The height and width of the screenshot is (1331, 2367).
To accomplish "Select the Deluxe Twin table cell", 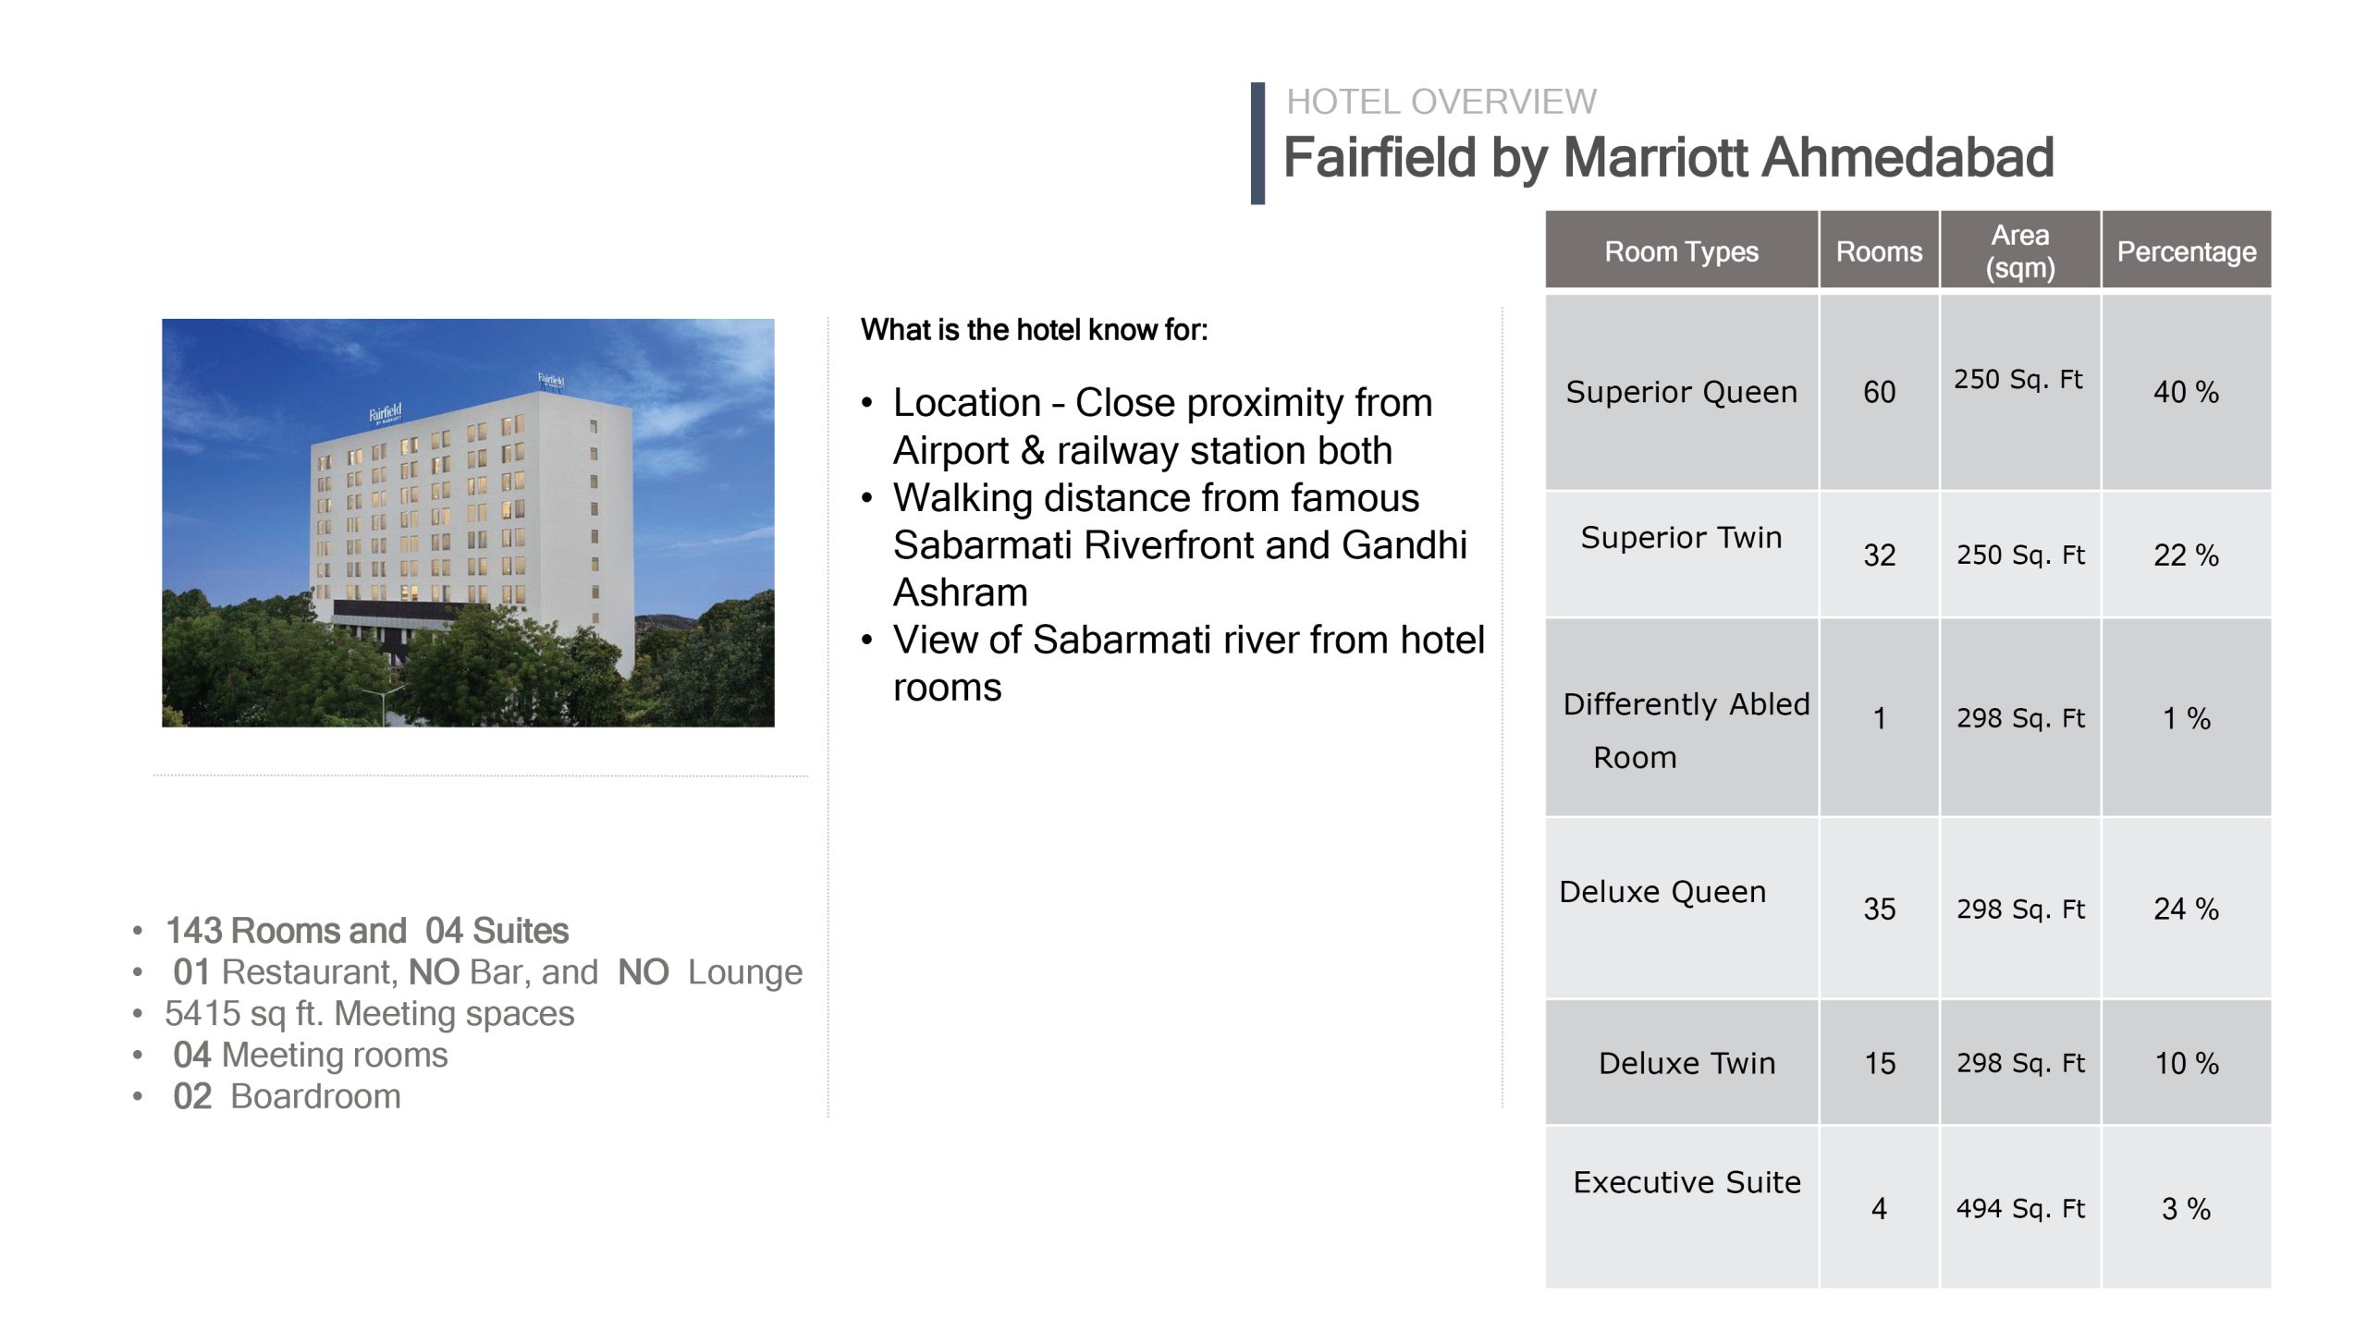I will (1682, 1063).
